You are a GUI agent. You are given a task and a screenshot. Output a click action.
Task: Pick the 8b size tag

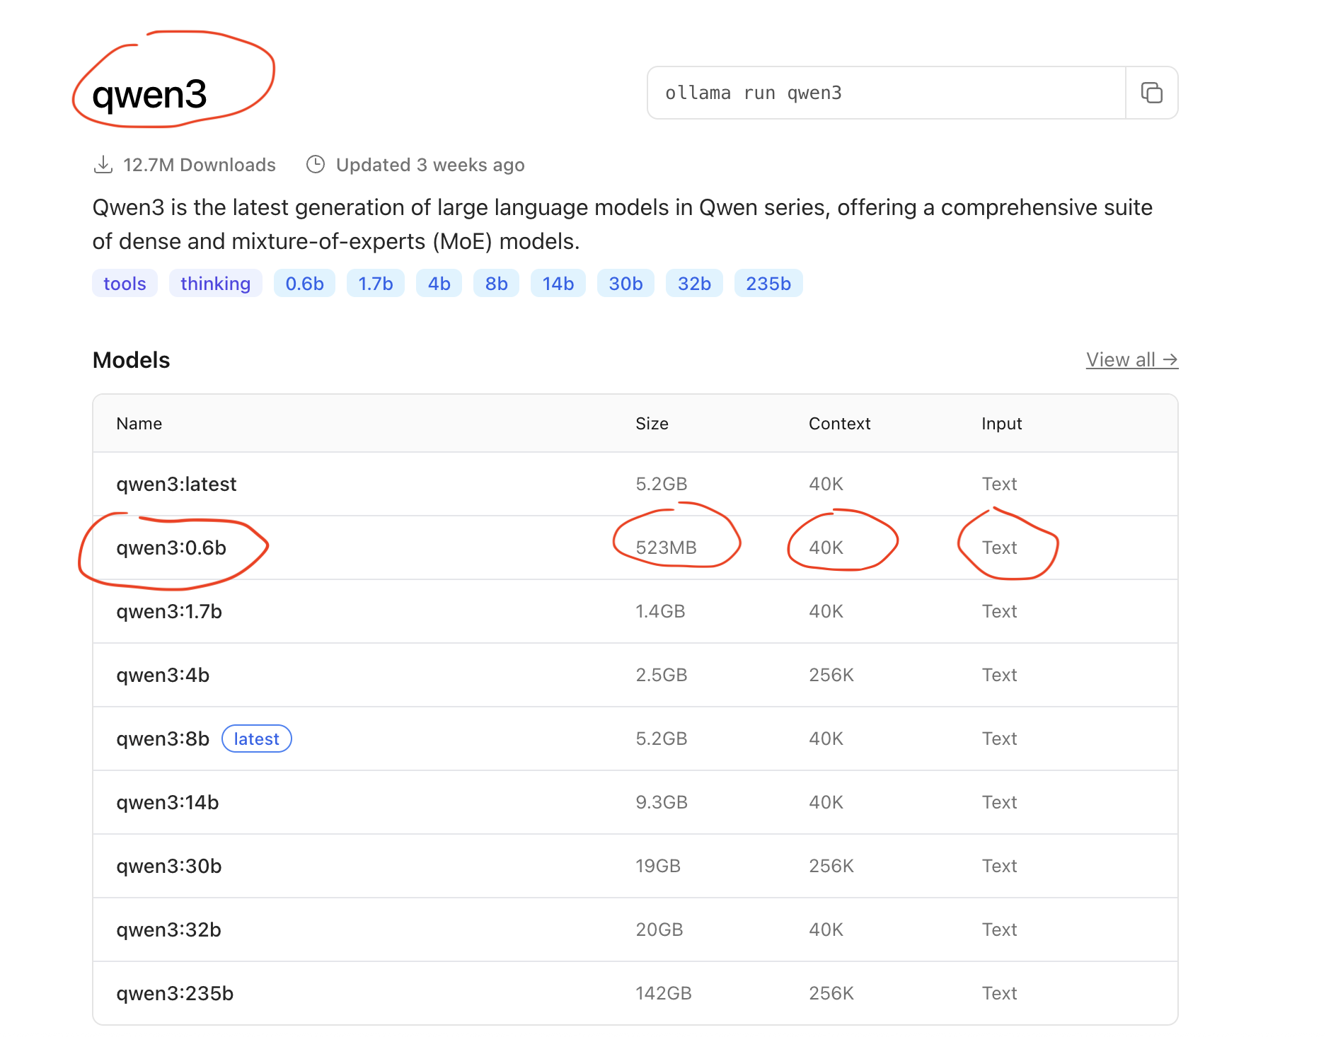(496, 284)
